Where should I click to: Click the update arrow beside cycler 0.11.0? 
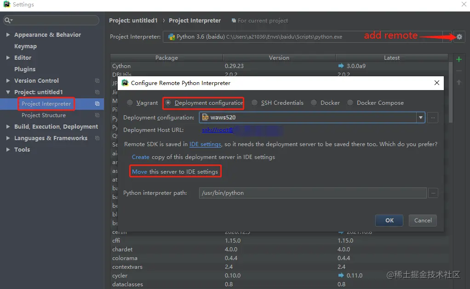341,275
